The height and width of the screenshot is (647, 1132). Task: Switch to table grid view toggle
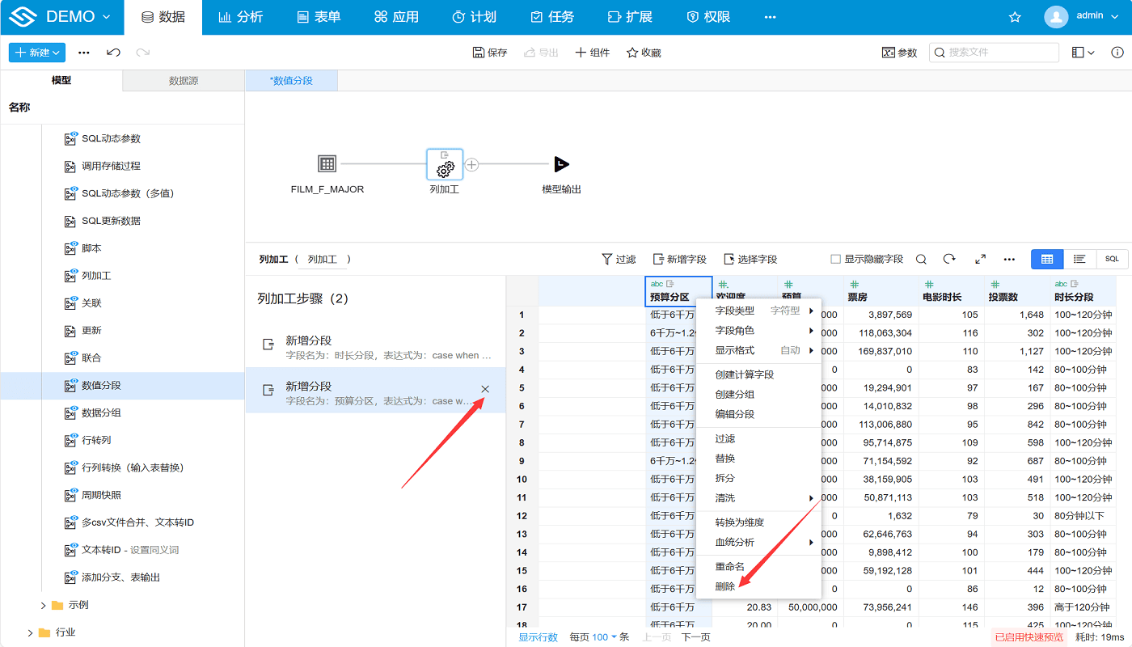click(x=1047, y=259)
